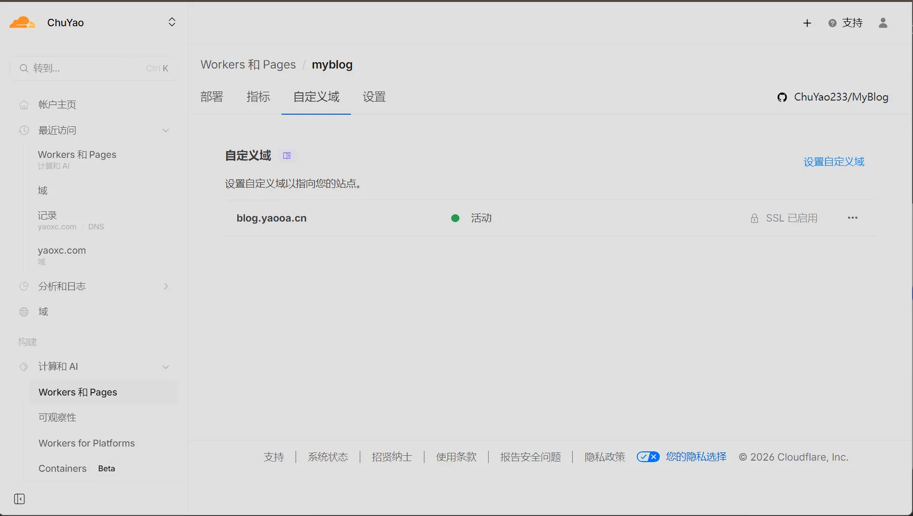
Task: Click the 设置自定义域 link
Action: 834,162
